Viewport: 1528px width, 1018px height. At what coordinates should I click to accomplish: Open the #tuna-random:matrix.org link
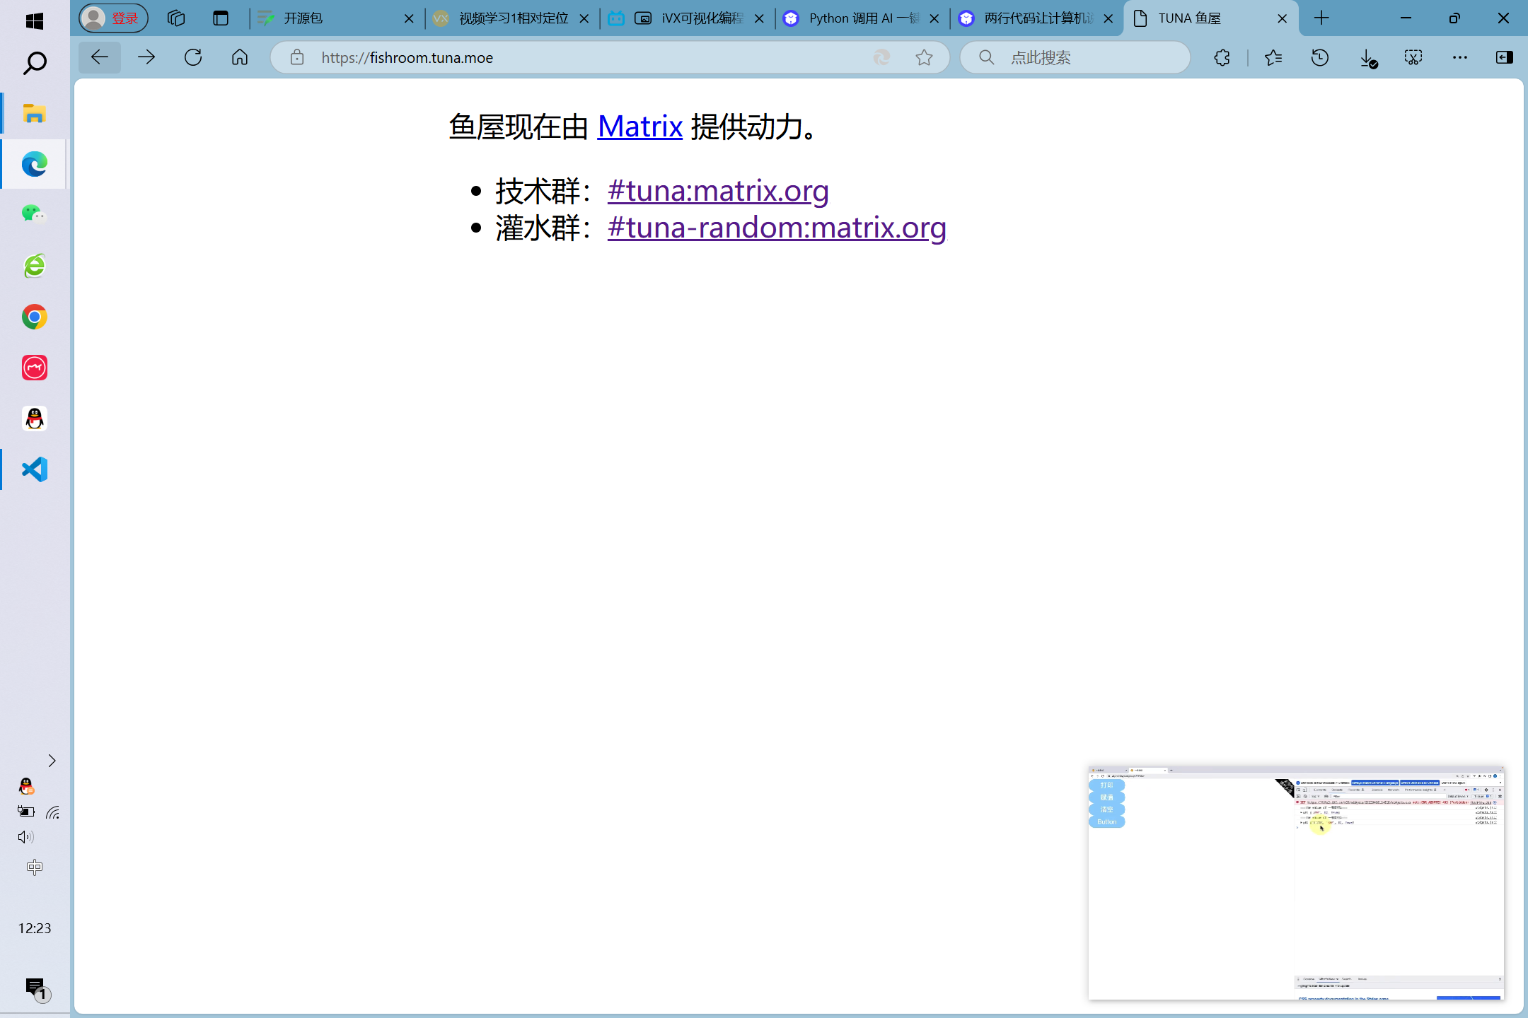[x=777, y=228]
